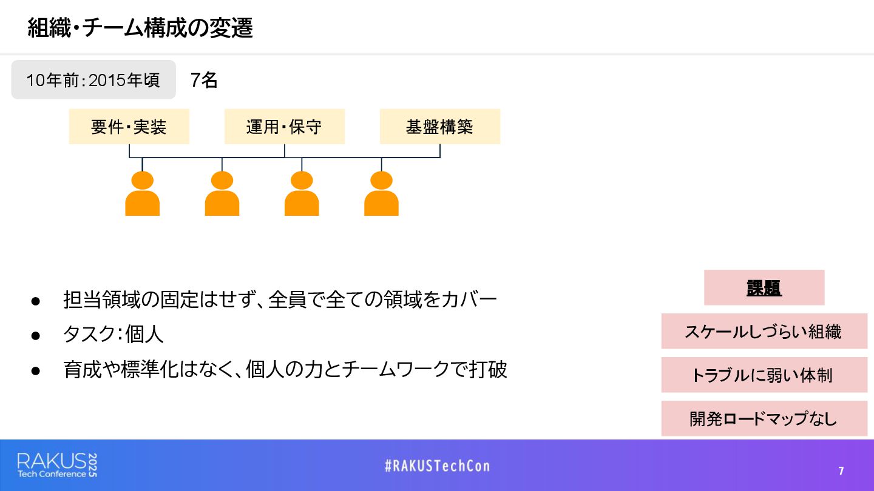The image size is (874, 491).
Task: Click the second orange person icon
Action: 222,193
